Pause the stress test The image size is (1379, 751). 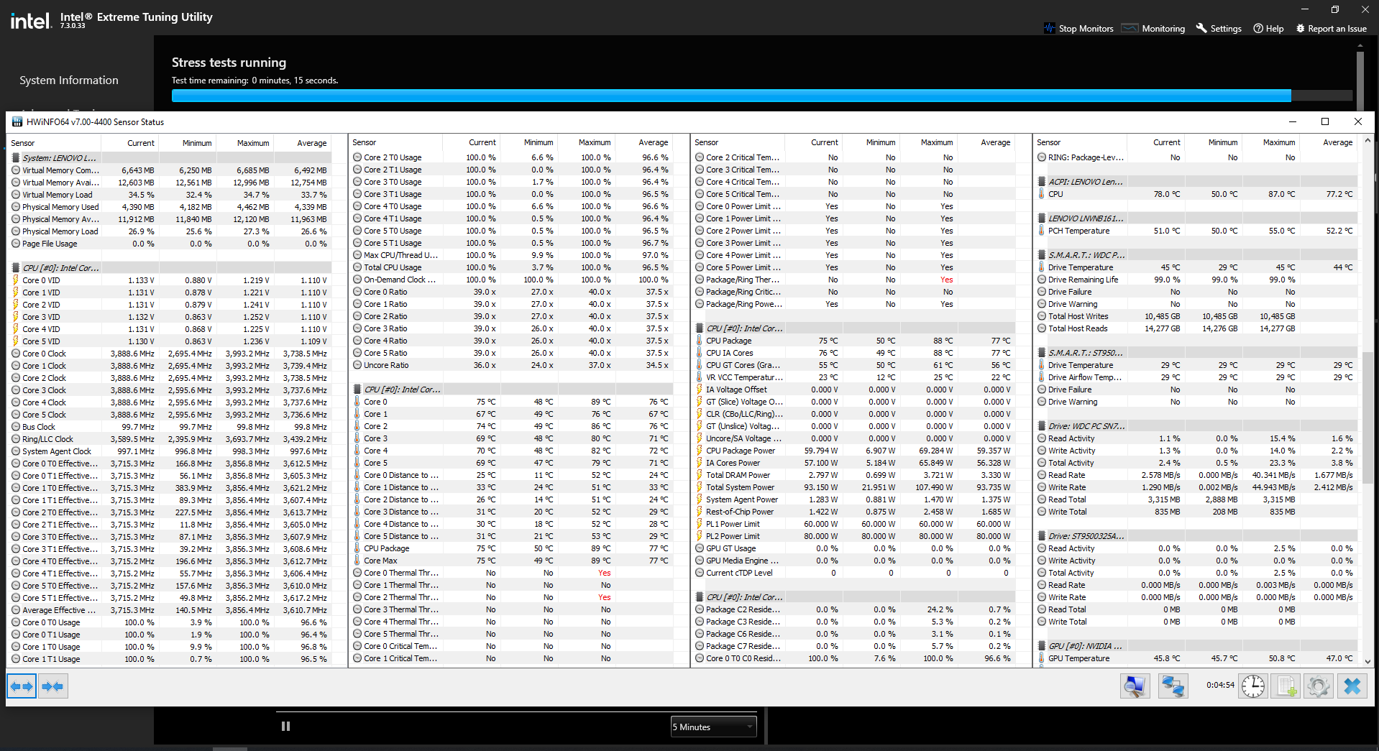[x=285, y=727]
